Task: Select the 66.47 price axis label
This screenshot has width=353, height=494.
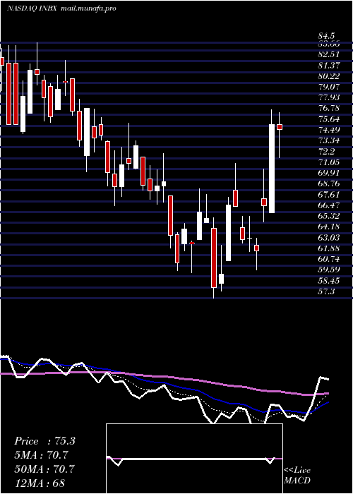Action: coord(328,205)
